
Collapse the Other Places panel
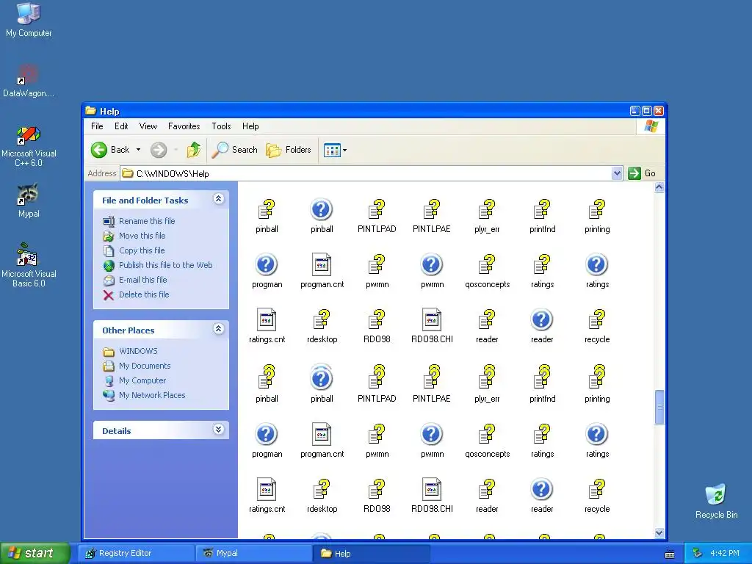point(218,329)
